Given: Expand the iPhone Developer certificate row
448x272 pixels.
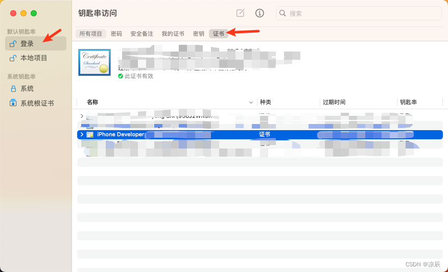Looking at the screenshot, I should pyautogui.click(x=82, y=134).
